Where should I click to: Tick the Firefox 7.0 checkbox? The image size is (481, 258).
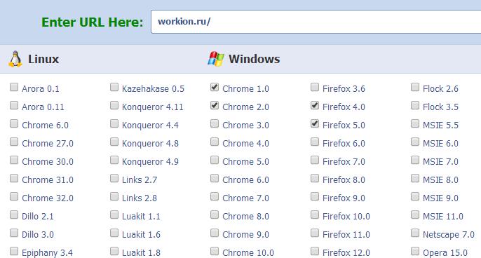pyautogui.click(x=315, y=160)
